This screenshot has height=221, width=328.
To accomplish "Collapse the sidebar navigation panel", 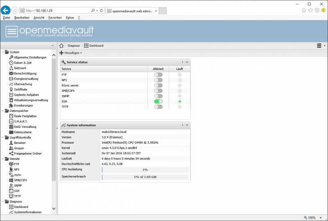I will (53, 46).
